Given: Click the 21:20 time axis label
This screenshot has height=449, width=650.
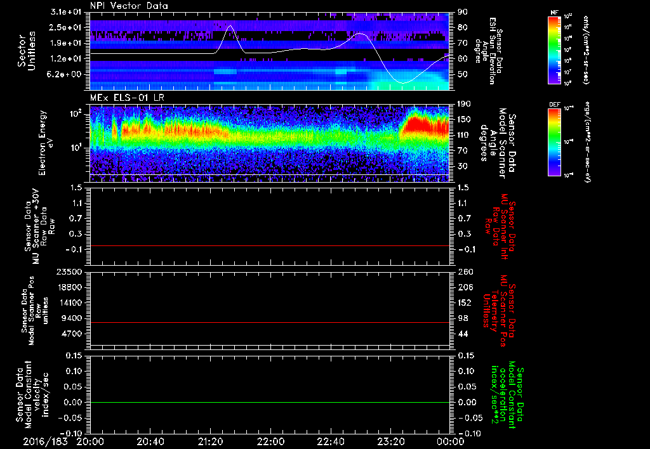Looking at the screenshot, I should pos(210,441).
